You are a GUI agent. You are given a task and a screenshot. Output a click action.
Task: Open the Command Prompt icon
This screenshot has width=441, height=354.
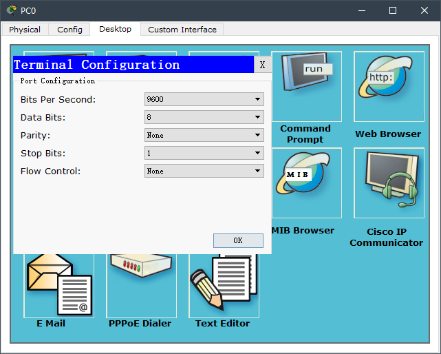pyautogui.click(x=306, y=86)
